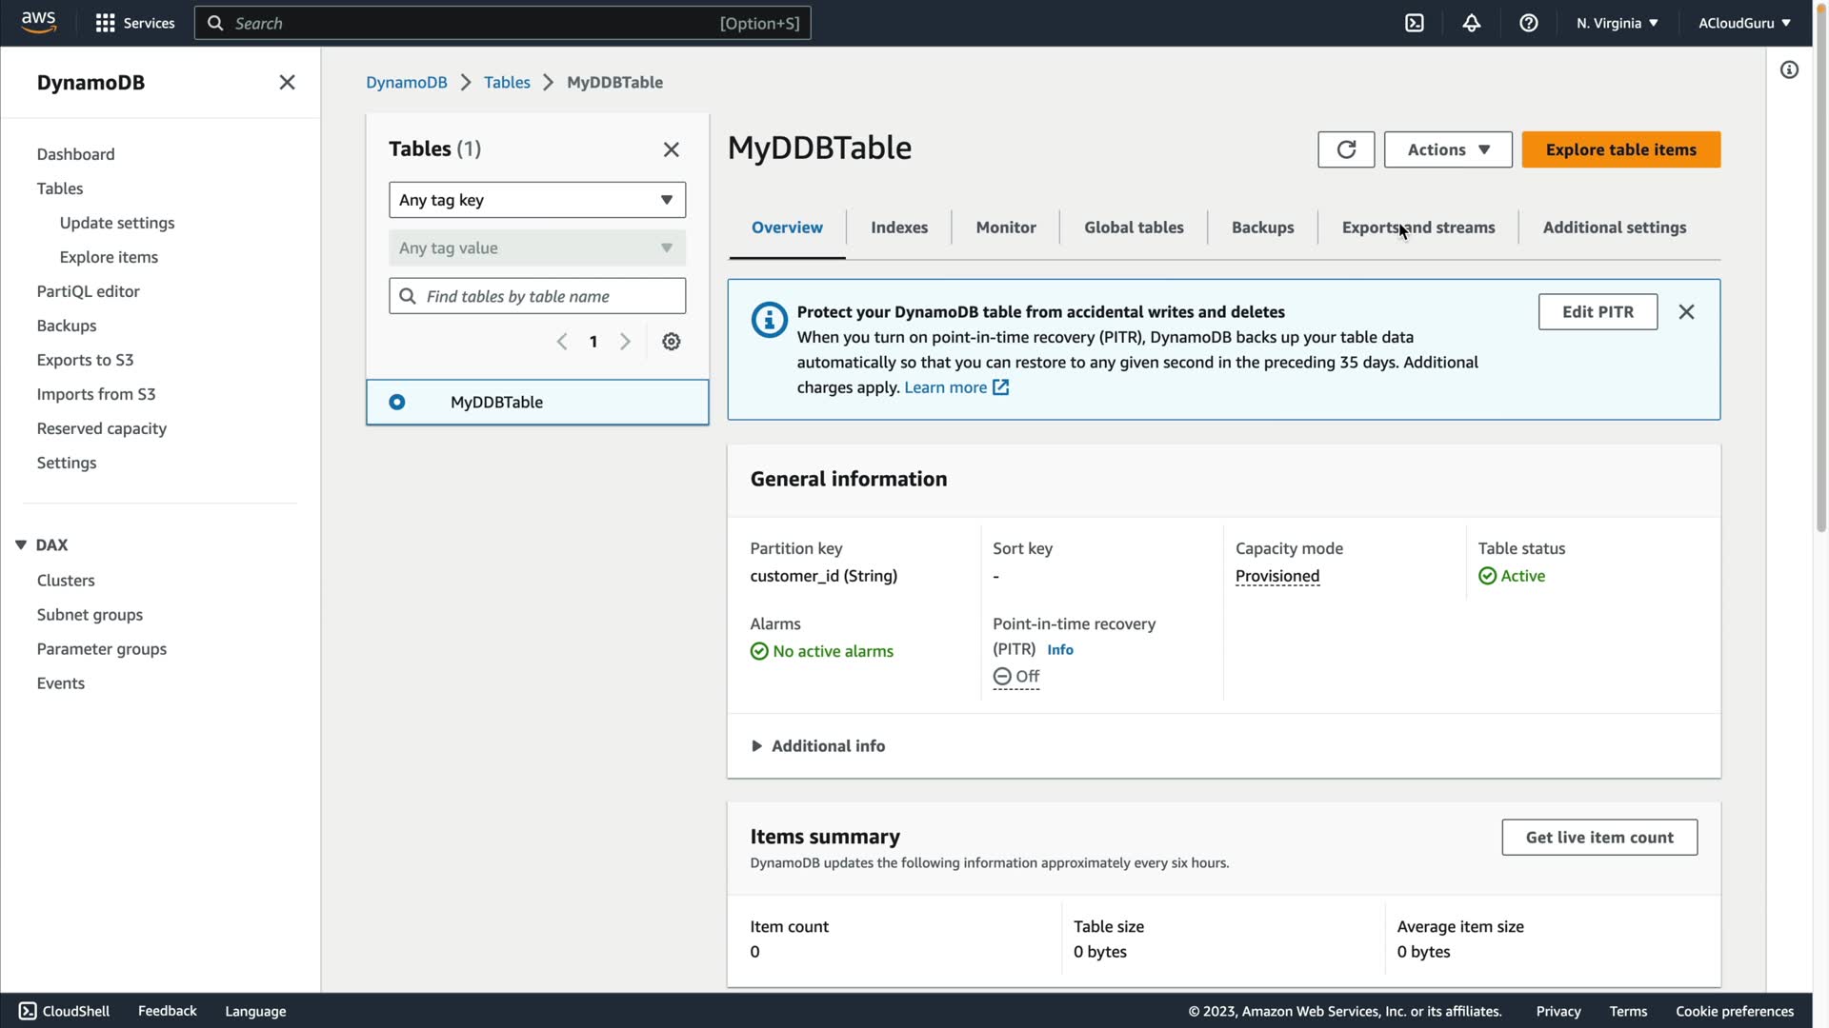1829x1028 pixels.
Task: Dismiss the PITR info banner
Action: 1686,312
